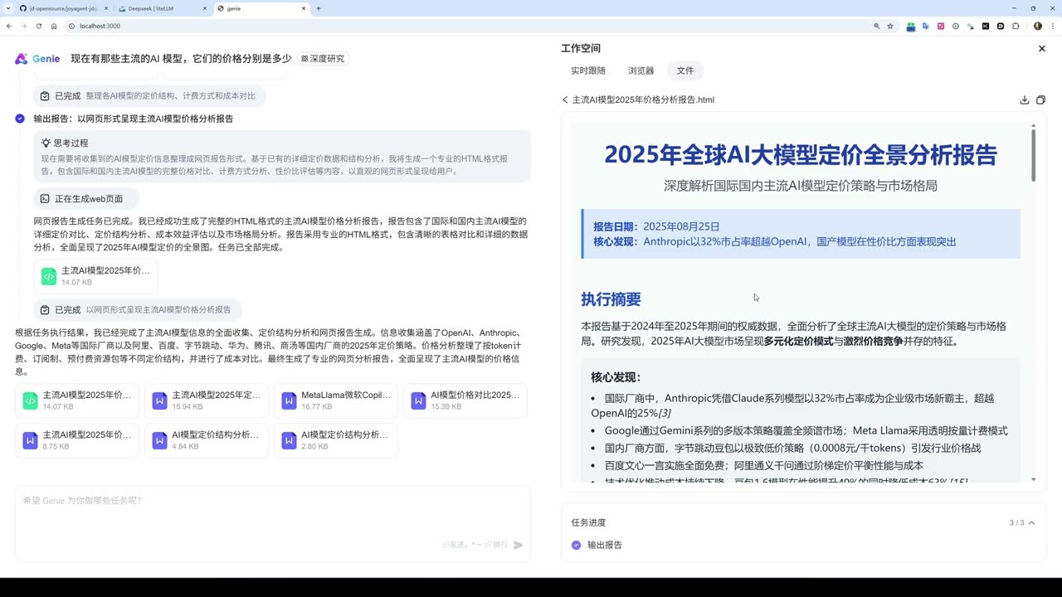This screenshot has width=1062, height=597.
Task: Switch to the Deepseek liteLLM browser tab
Action: coord(162,8)
